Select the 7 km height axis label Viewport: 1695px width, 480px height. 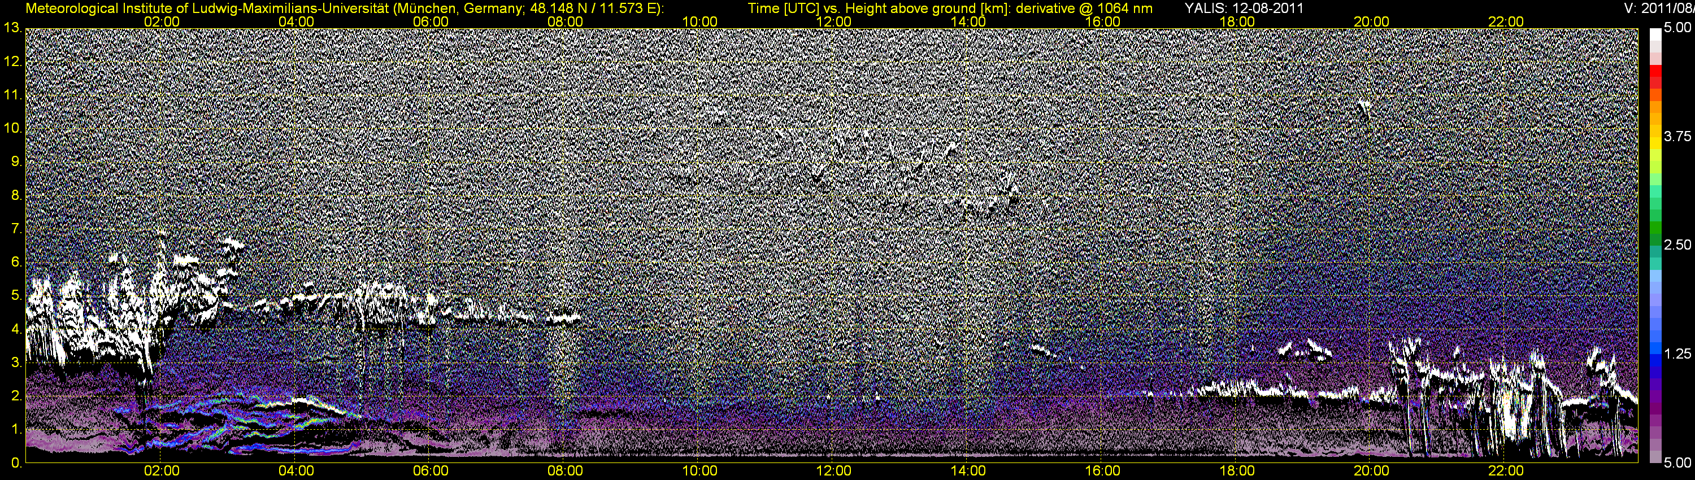pyautogui.click(x=16, y=229)
